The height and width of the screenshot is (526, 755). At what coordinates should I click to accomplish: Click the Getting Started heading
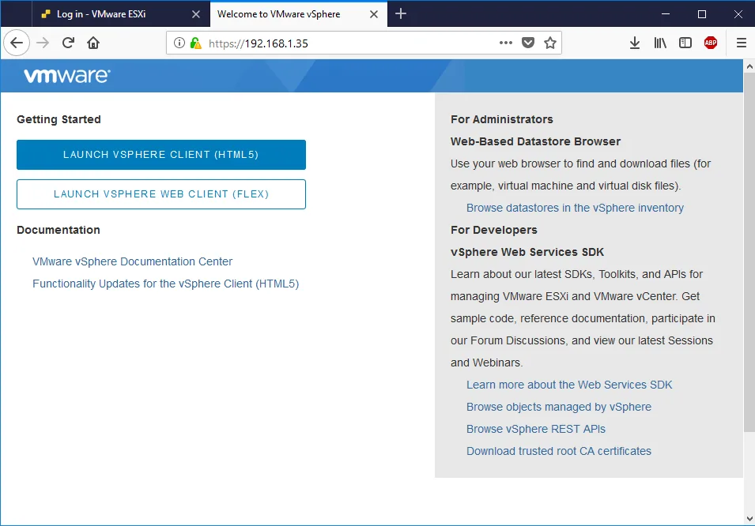59,119
